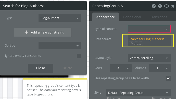Open the help question mark icon
This screenshot has height=99, width=176.
pyautogui.click(x=154, y=6)
